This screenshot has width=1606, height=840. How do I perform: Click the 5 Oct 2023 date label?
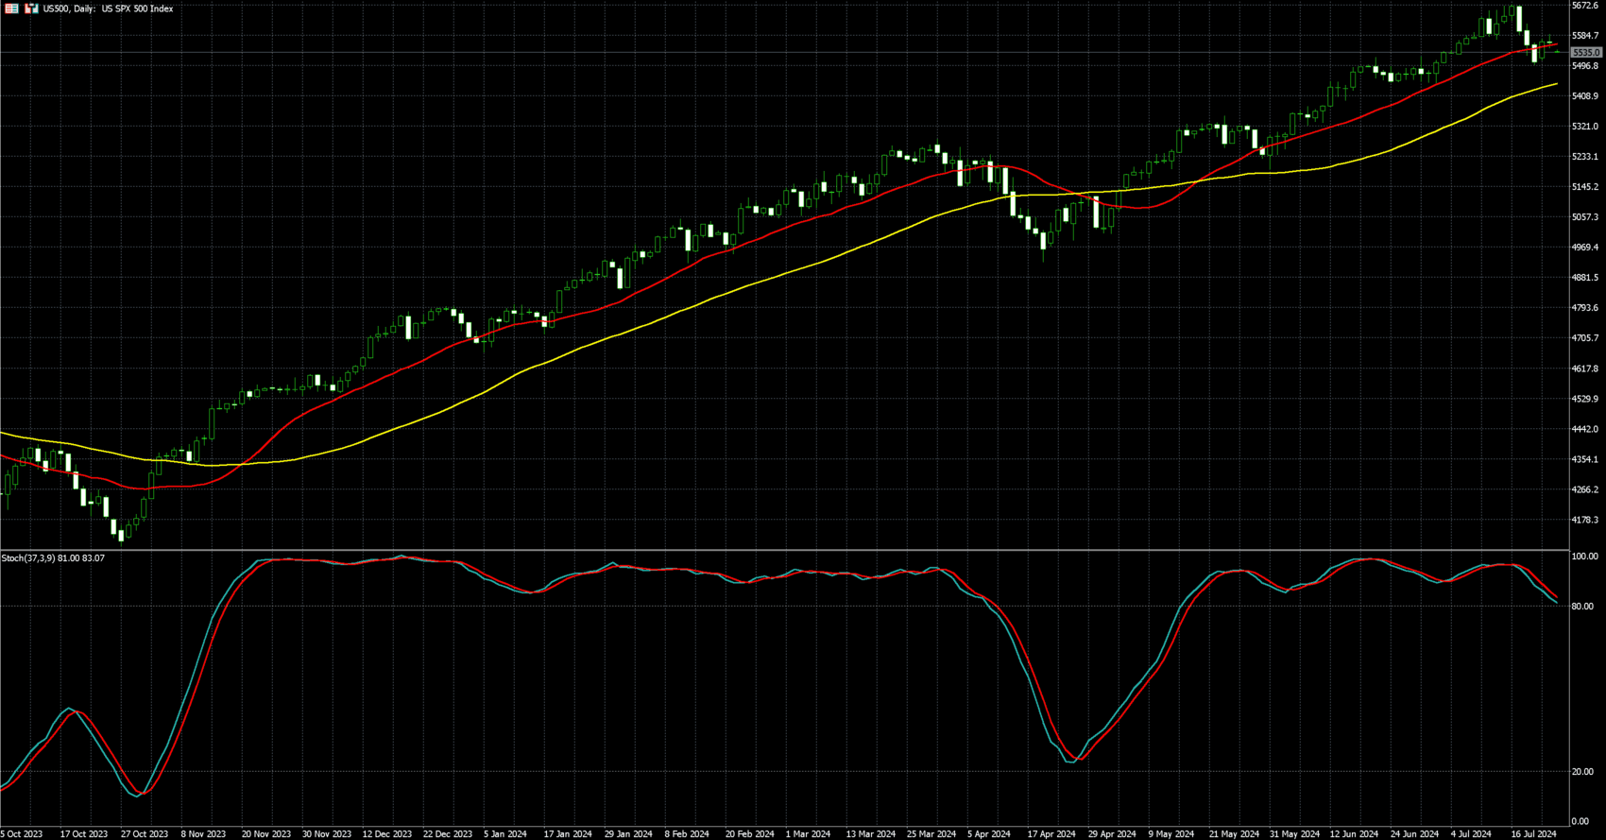coord(22,834)
